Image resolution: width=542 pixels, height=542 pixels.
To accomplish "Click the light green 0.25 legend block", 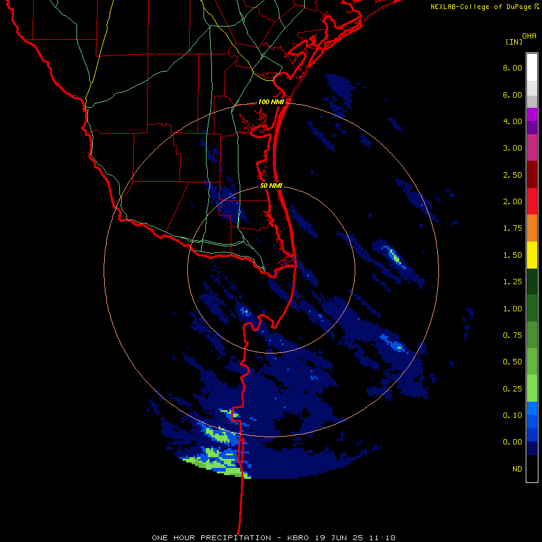I will pos(532,388).
